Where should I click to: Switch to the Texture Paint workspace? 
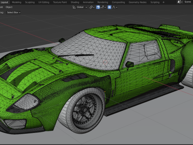60,2
